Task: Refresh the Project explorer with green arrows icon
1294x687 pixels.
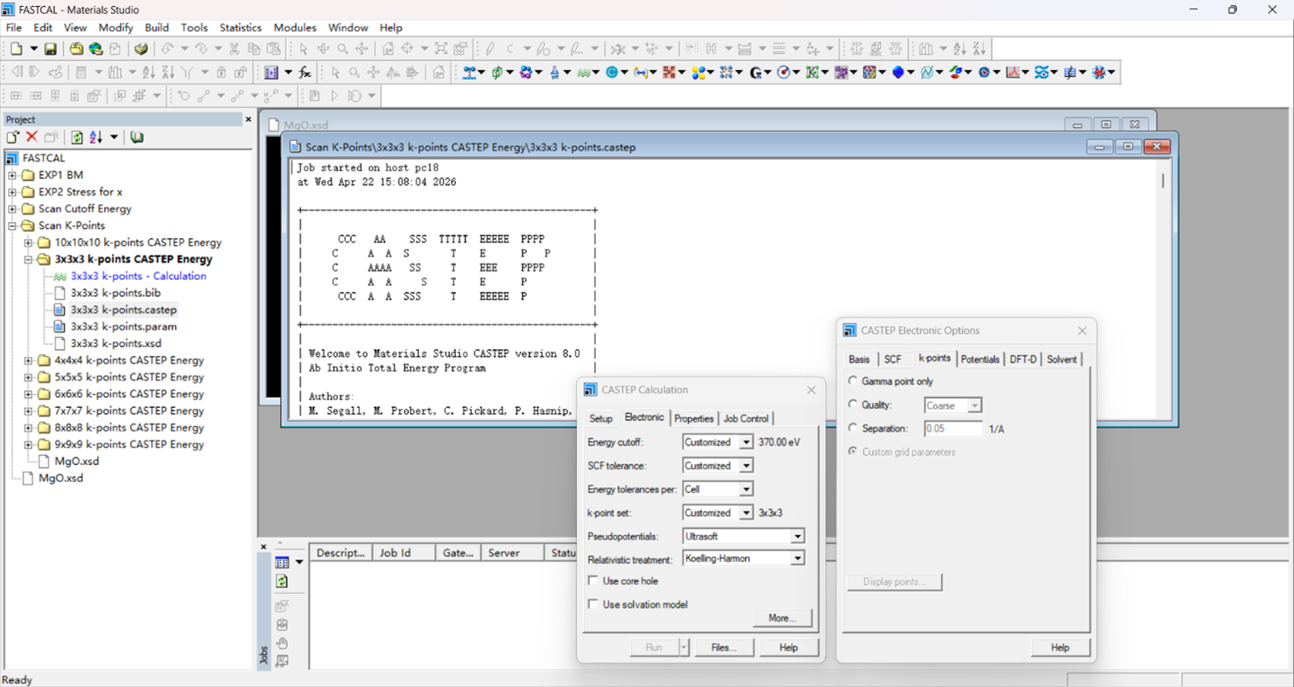Action: (77, 137)
